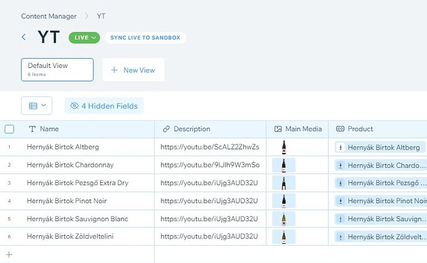Open the LIVE environment dropdown
The height and width of the screenshot is (263, 427).
[84, 38]
